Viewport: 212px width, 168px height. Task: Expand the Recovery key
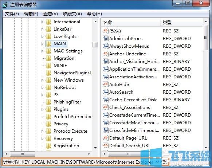[42, 138]
